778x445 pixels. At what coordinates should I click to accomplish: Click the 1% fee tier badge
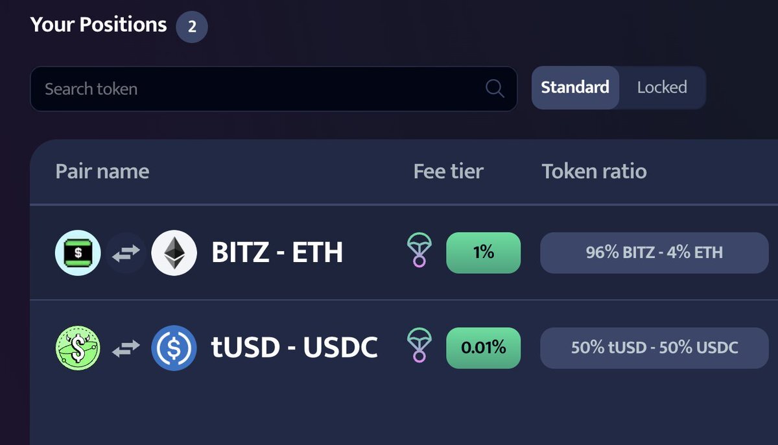point(484,252)
